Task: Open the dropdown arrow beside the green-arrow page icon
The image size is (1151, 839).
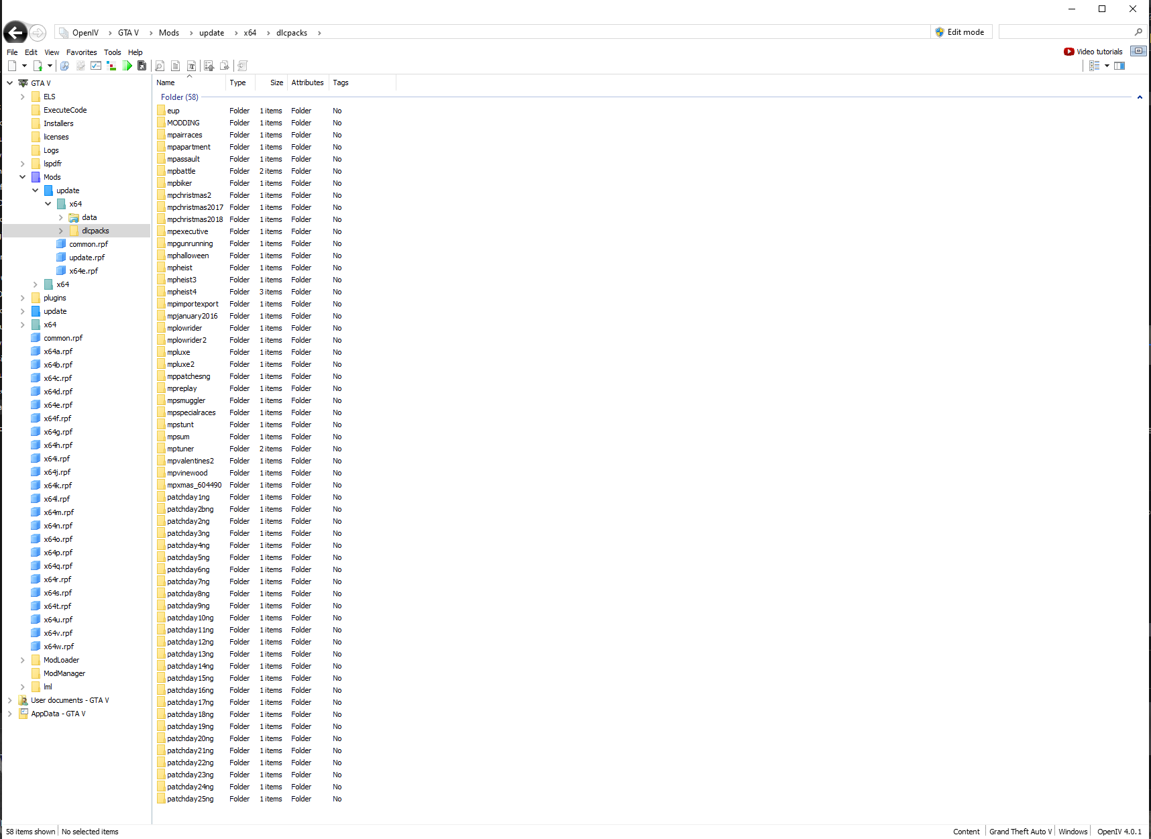Action: tap(50, 66)
